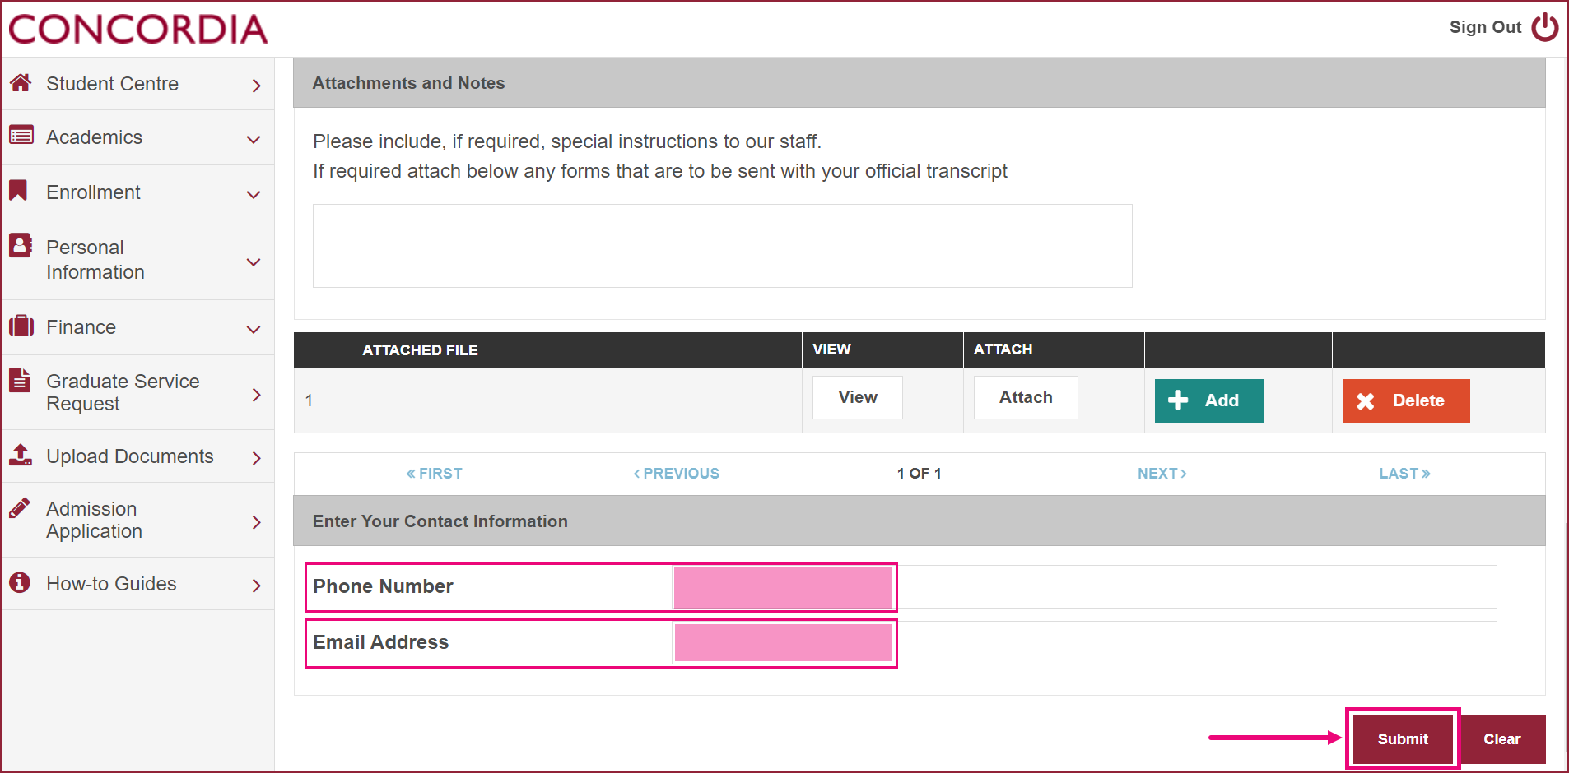1569x773 pixels.
Task: Click the Enrollment bookmark icon
Action: click(x=18, y=190)
